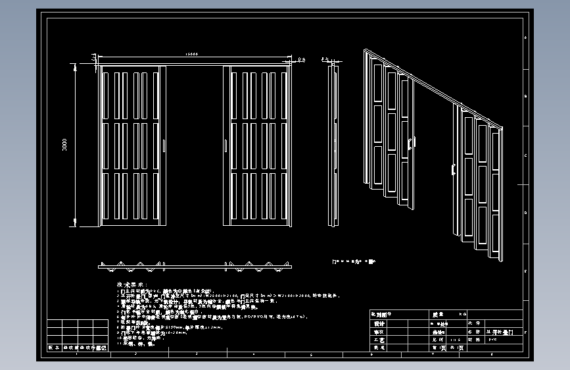Click the 3000 height dimension text

click(64, 145)
